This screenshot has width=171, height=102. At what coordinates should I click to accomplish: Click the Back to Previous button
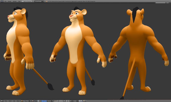click(27, 1)
